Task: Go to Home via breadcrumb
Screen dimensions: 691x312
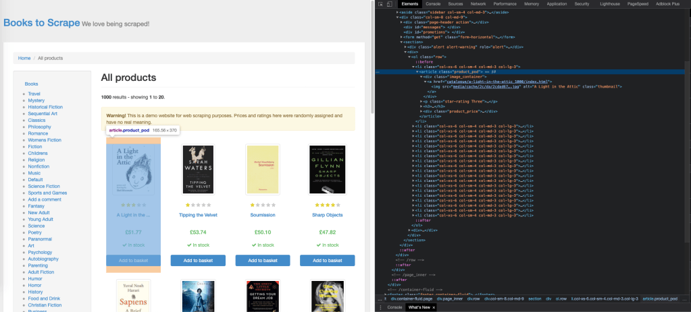Action: coord(24,59)
